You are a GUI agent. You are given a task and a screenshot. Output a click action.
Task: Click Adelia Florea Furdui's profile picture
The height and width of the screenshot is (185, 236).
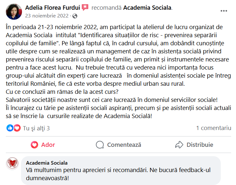coord(14,11)
